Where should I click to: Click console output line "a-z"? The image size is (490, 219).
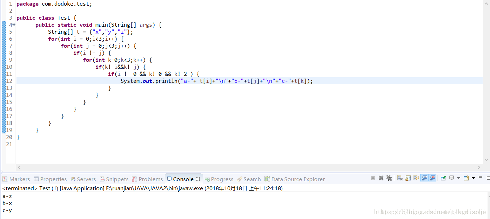point(7,196)
